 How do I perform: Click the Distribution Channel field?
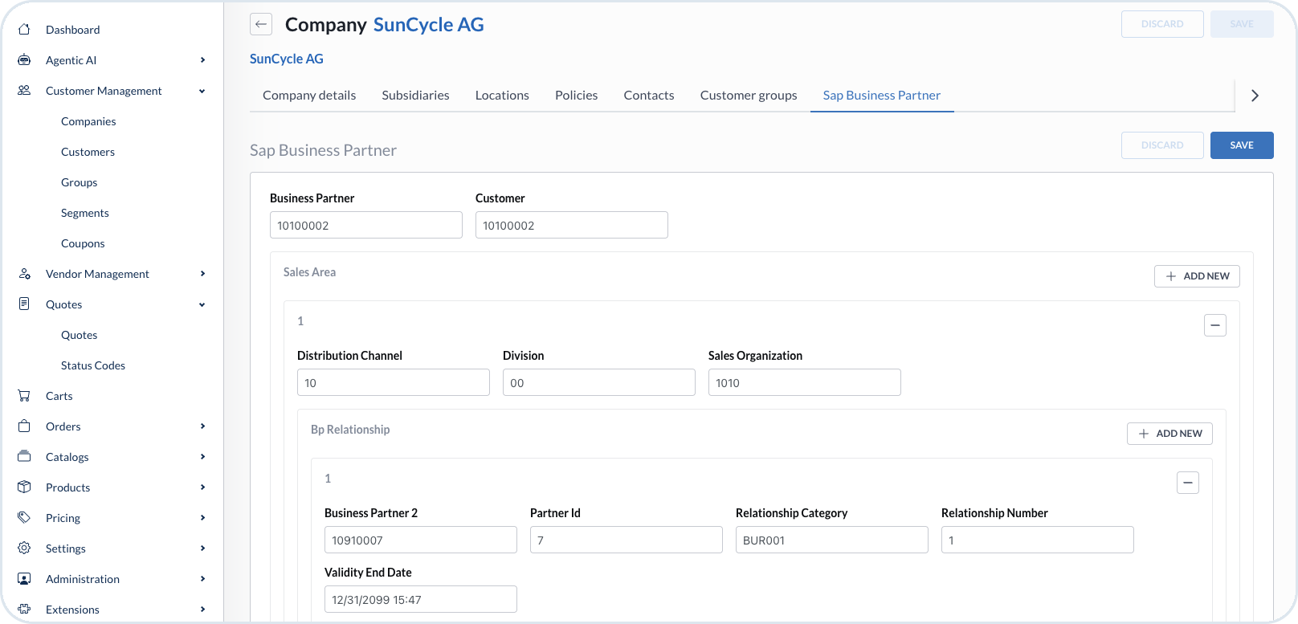pos(394,382)
